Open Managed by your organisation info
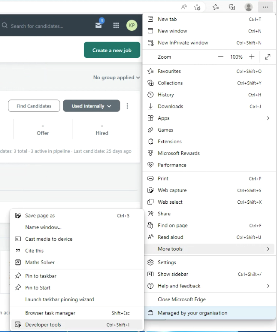This screenshot has height=332, width=277. (x=209, y=313)
